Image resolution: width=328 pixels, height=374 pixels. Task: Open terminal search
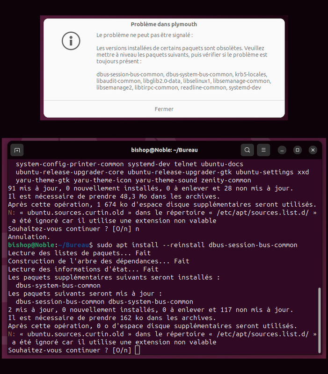[247, 150]
